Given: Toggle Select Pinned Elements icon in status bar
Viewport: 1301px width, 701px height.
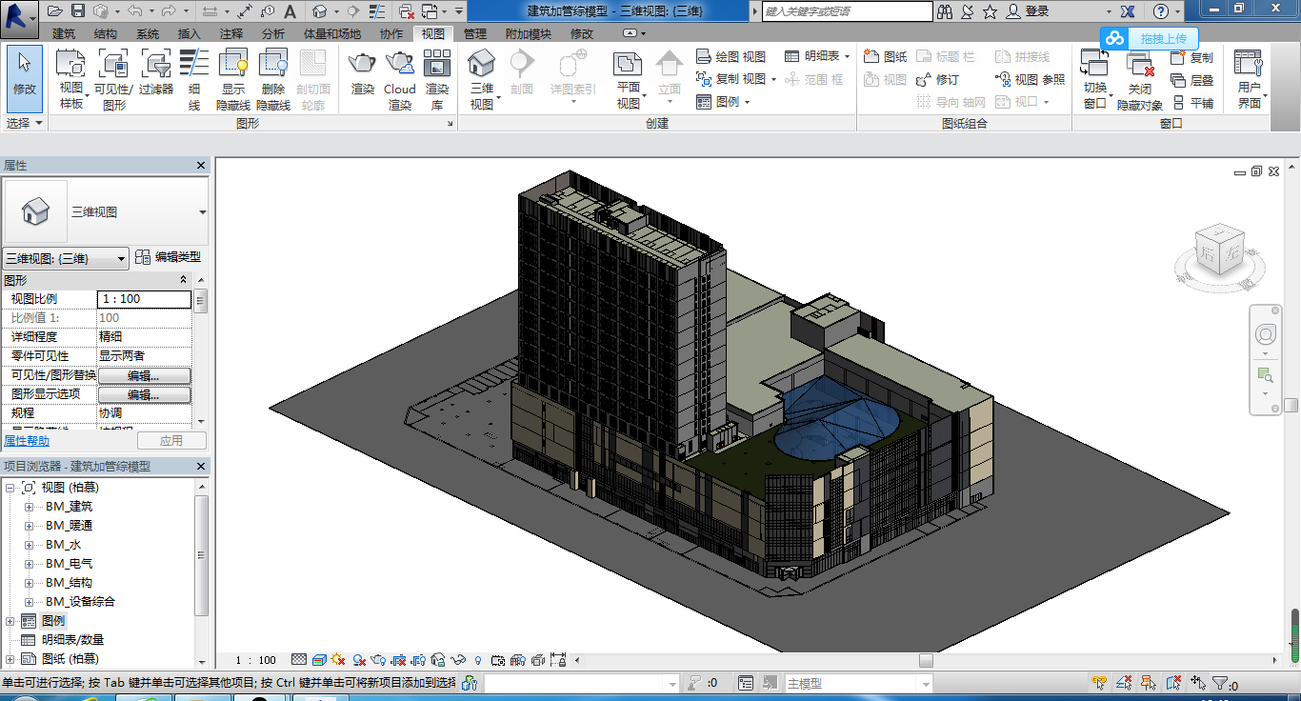Looking at the screenshot, I should pyautogui.click(x=1149, y=683).
